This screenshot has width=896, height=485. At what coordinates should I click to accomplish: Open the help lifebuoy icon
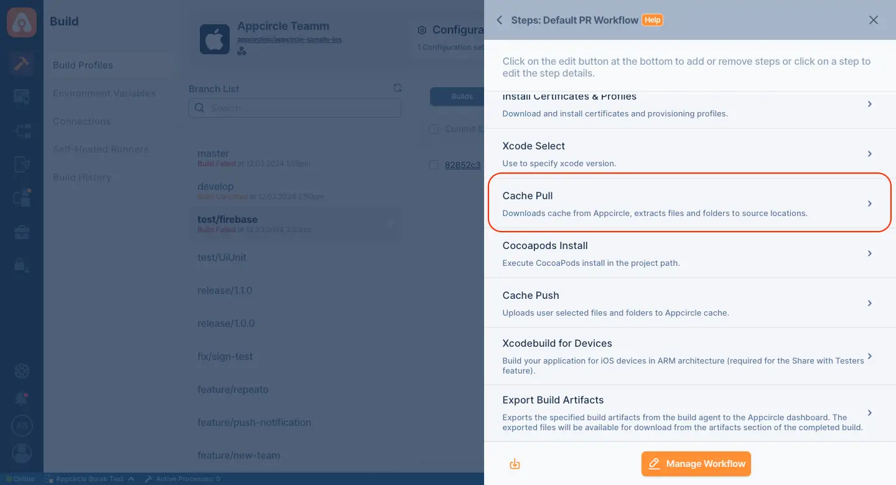(x=22, y=371)
